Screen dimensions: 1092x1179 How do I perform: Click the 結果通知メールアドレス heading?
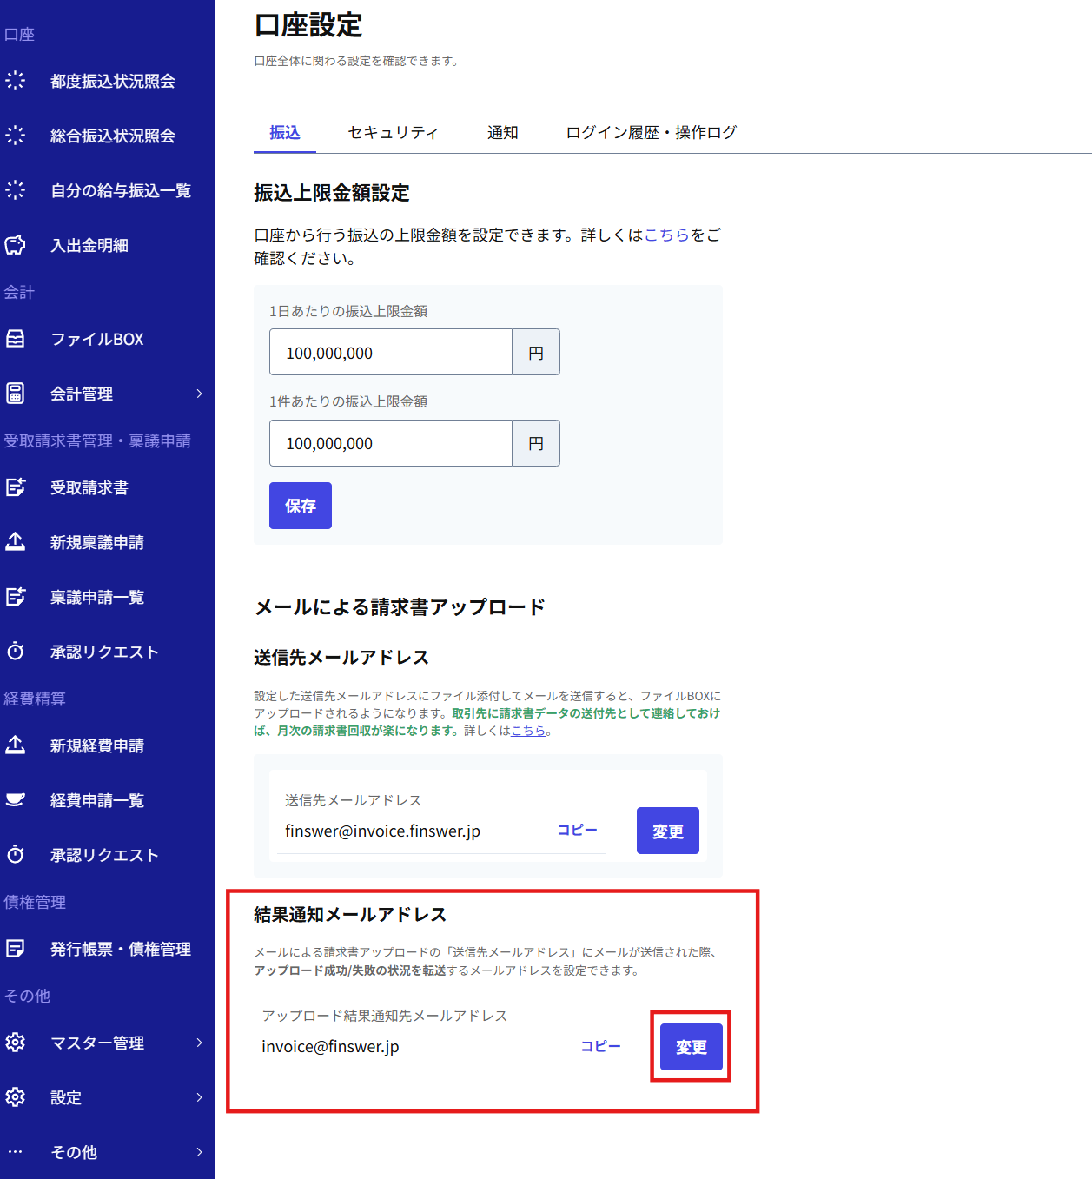click(350, 914)
